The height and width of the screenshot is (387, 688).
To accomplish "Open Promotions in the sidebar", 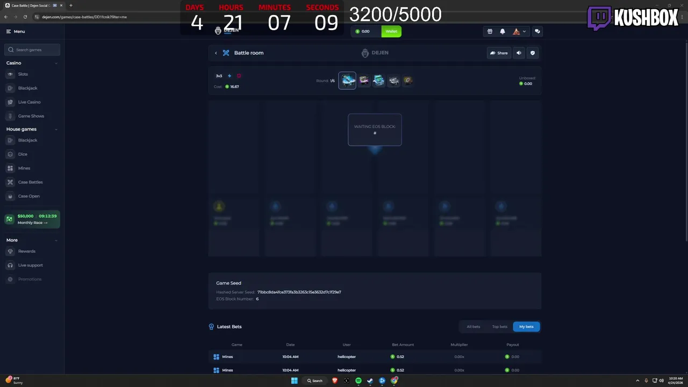I will click(30, 279).
